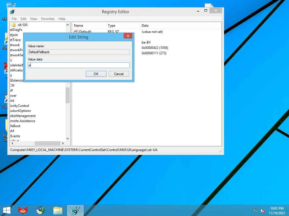Image resolution: width=289 pixels, height=216 pixels.
Task: Click the taskbar clock 10:02 PM
Action: point(277,208)
